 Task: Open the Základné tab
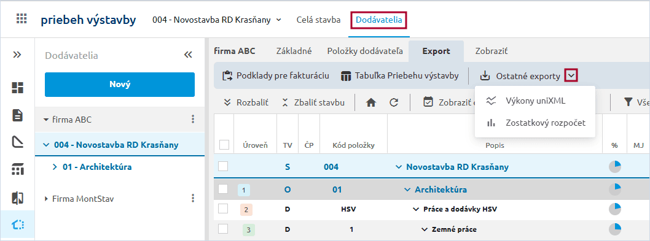coord(294,52)
